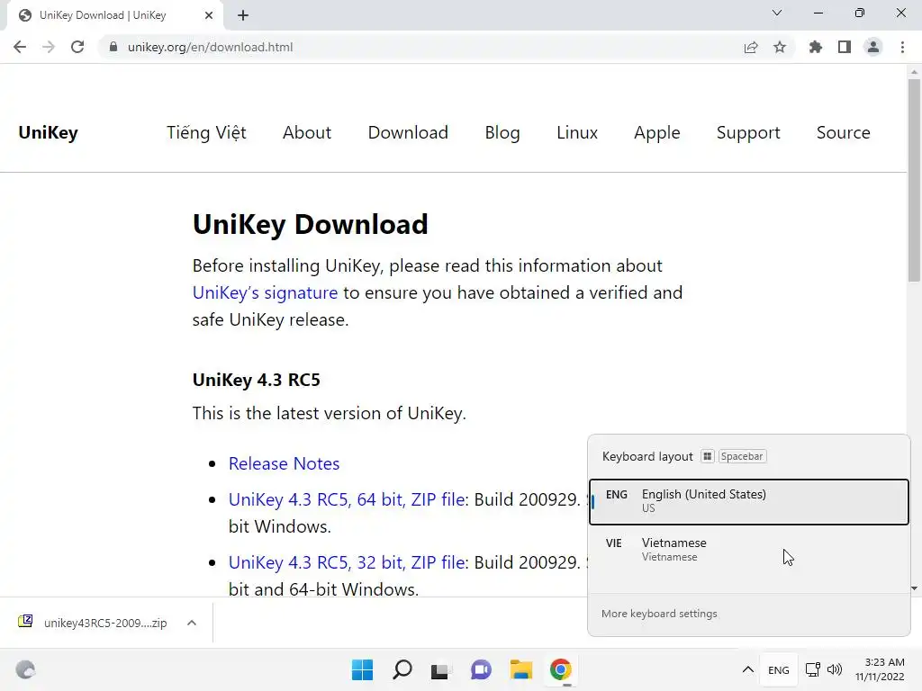Viewport: 922px width, 691px height.
Task: Follow the UniKey's signature link
Action: pos(266,292)
